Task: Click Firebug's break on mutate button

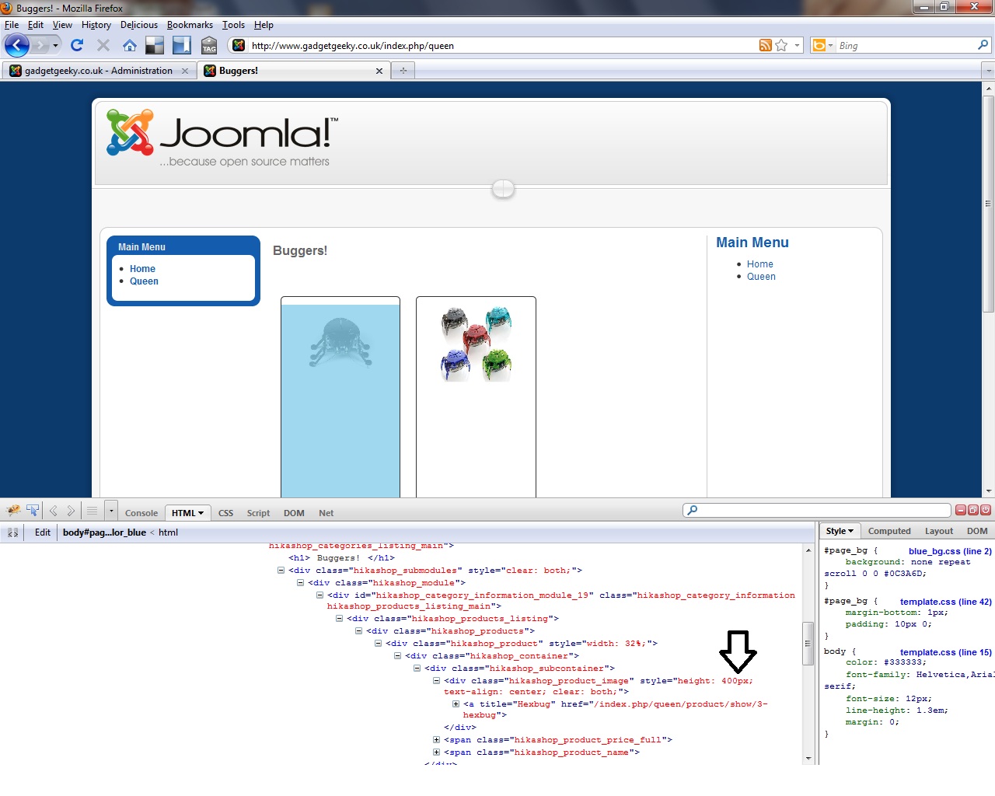Action: coord(12,532)
